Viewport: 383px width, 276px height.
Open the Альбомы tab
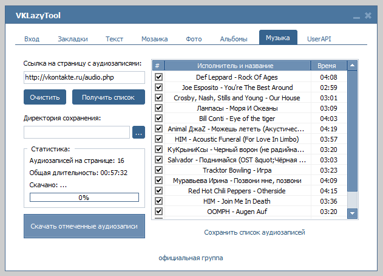click(x=234, y=39)
